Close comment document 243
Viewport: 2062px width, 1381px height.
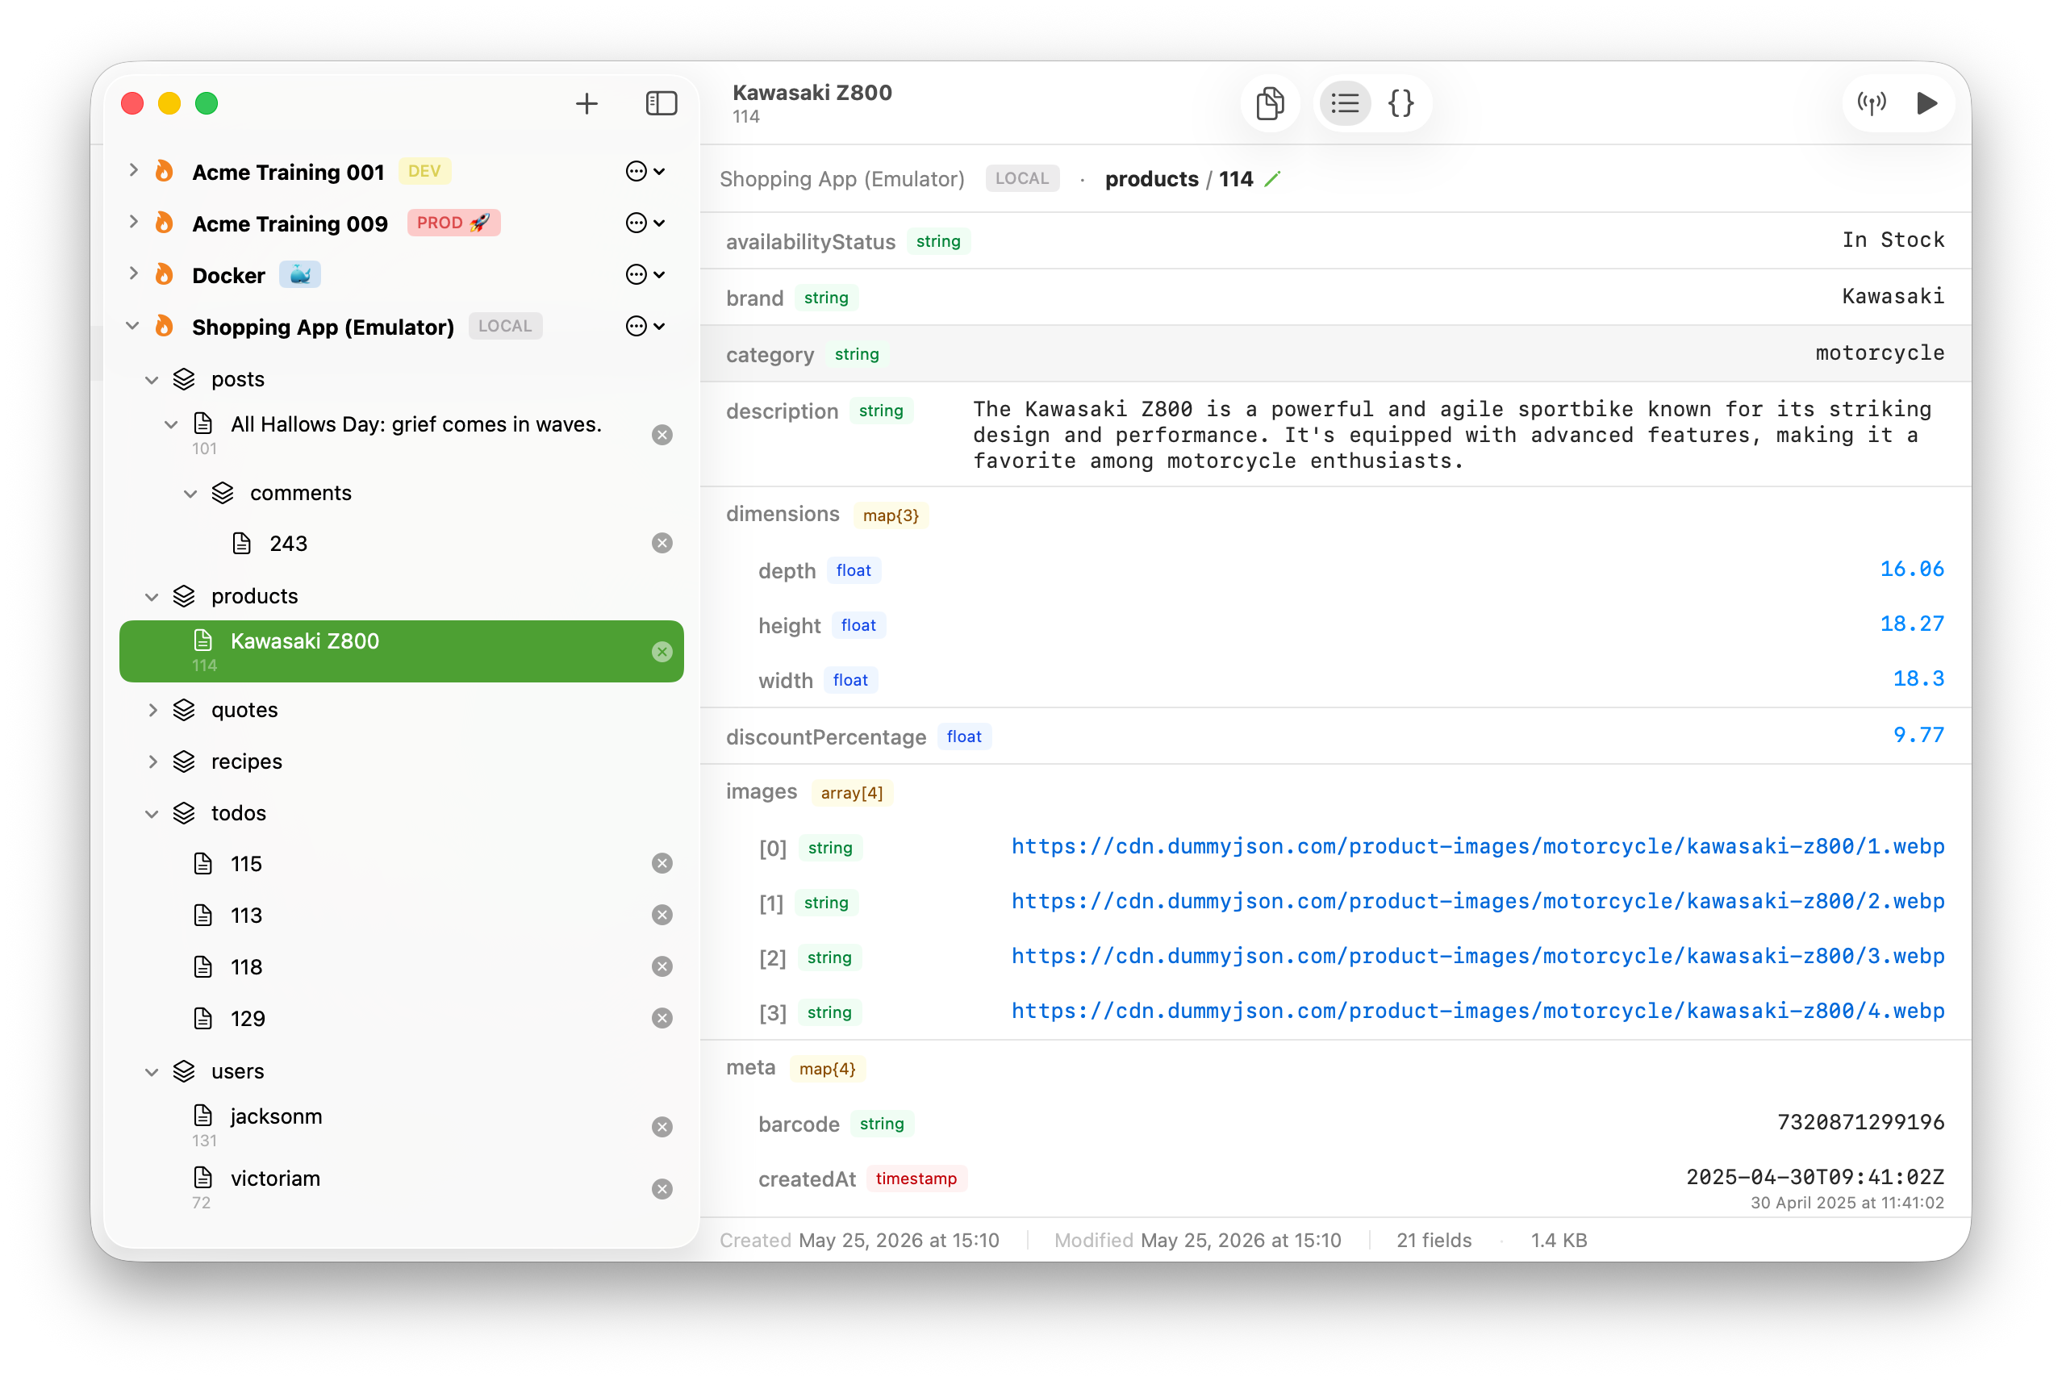pos(662,544)
